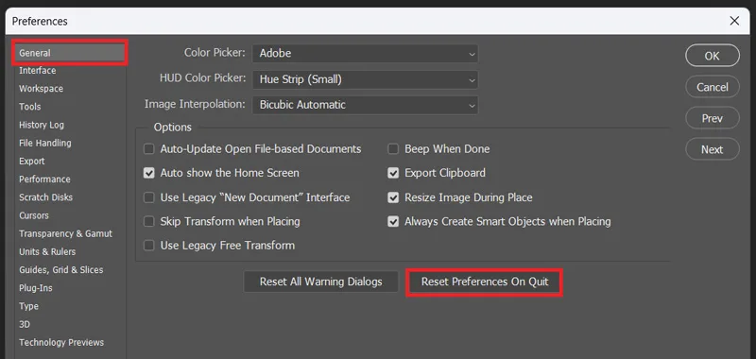The width and height of the screenshot is (756, 359).
Task: Close the Preferences dialog window
Action: pyautogui.click(x=734, y=21)
